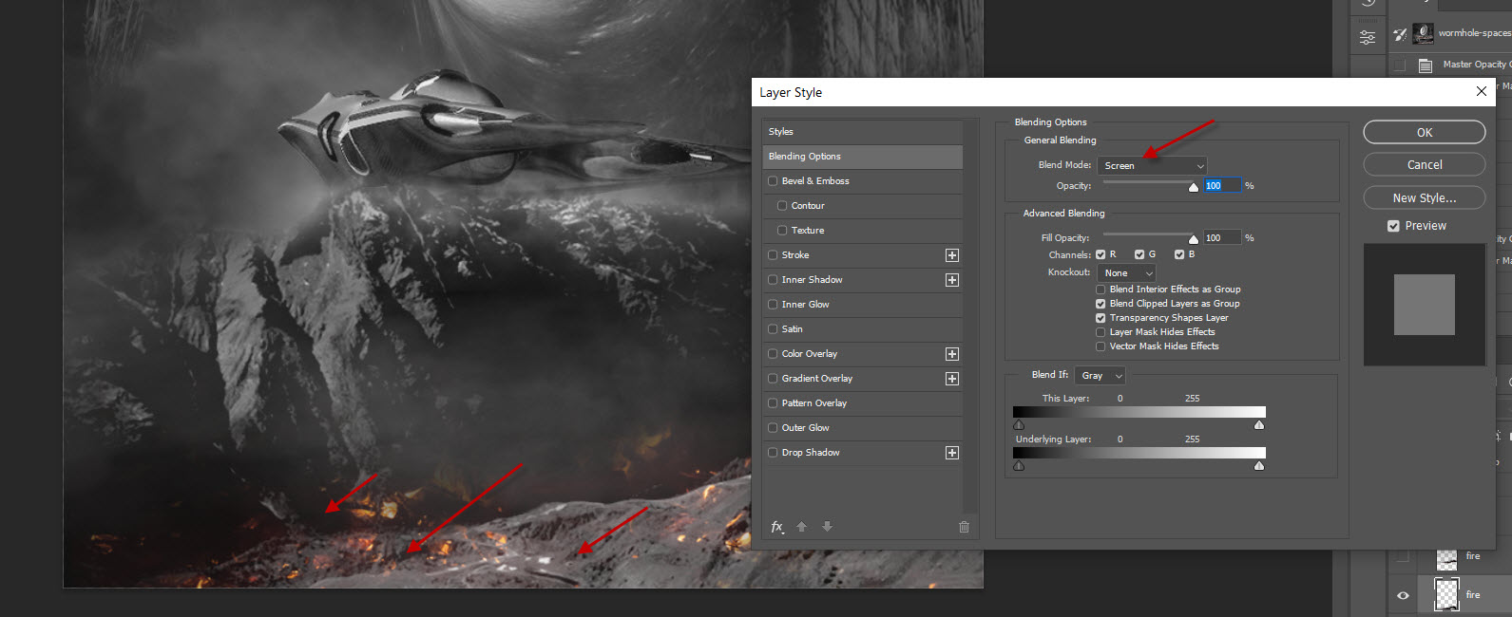
Task: Open the Knockout dropdown
Action: [x=1127, y=273]
